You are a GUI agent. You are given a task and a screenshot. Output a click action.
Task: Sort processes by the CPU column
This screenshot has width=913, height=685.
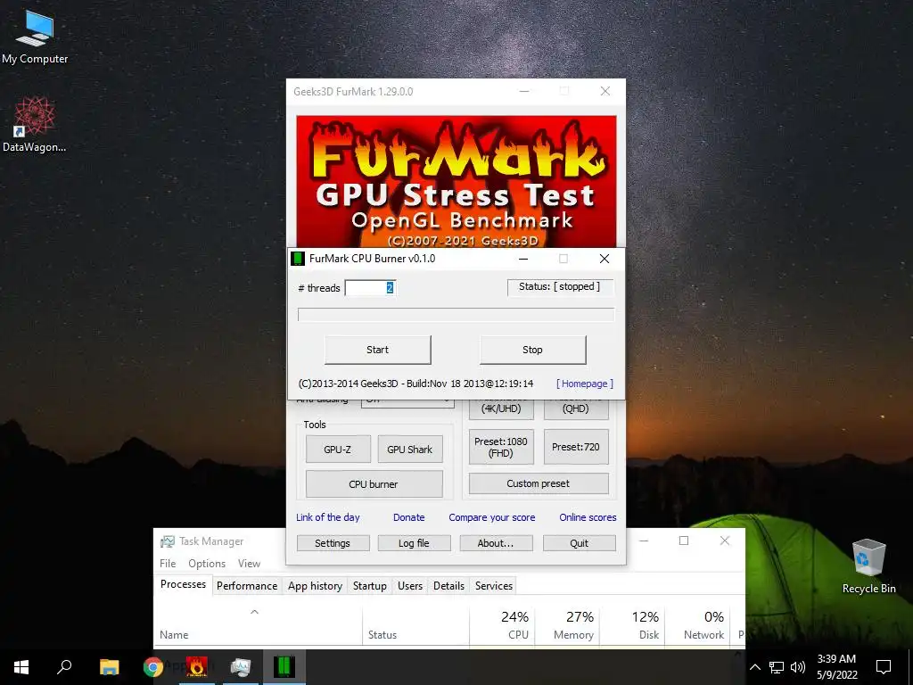tap(503, 625)
